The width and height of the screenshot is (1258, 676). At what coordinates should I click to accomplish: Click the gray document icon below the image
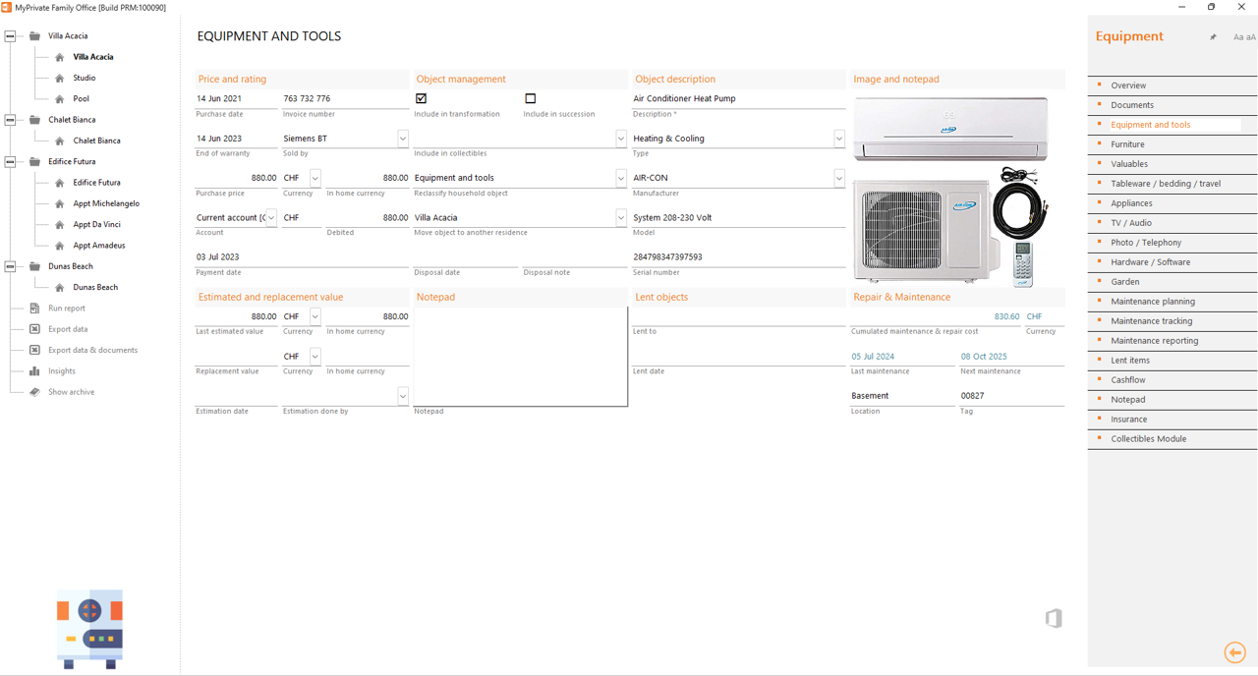tap(1054, 618)
